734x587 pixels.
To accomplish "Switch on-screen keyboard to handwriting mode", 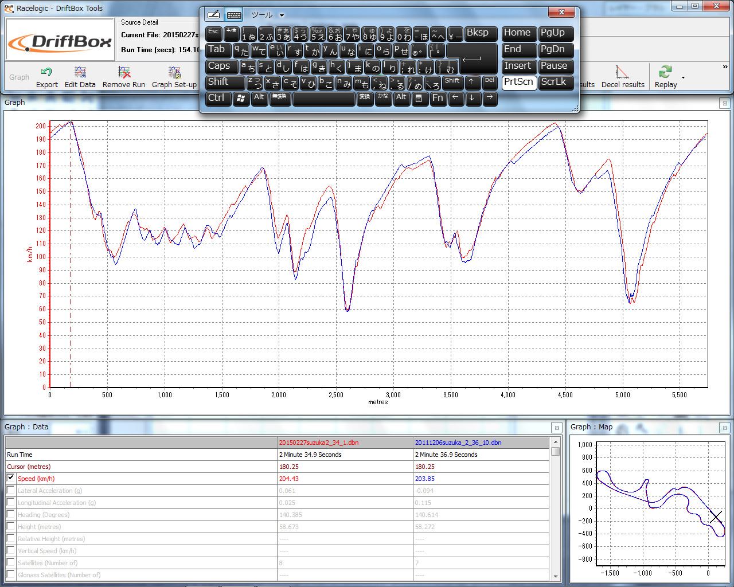I will (214, 15).
